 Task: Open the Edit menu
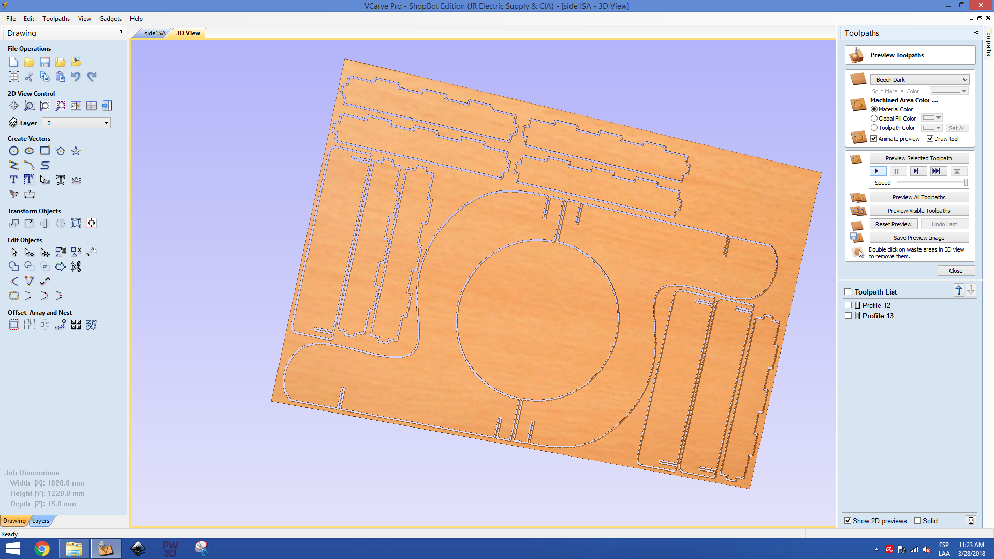(29, 19)
